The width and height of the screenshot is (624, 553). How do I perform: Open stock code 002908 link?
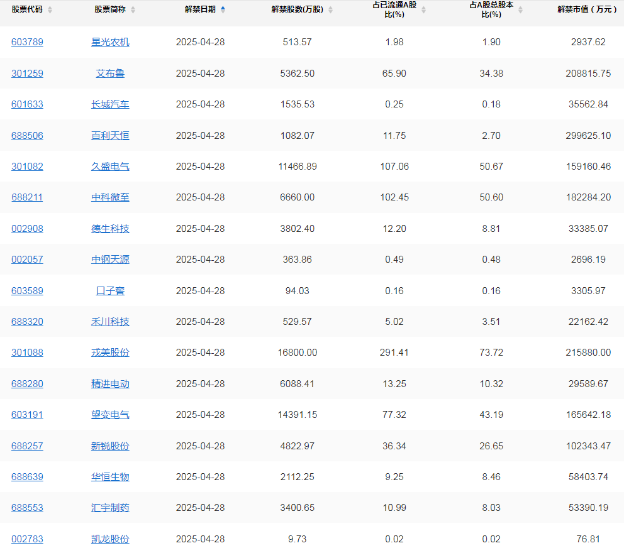(x=27, y=229)
